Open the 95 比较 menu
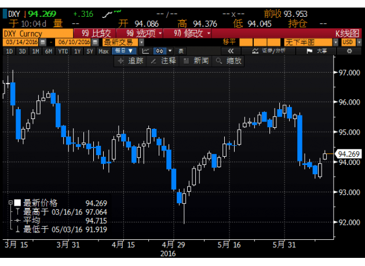This screenshot has width=365, height=266. click(96, 34)
